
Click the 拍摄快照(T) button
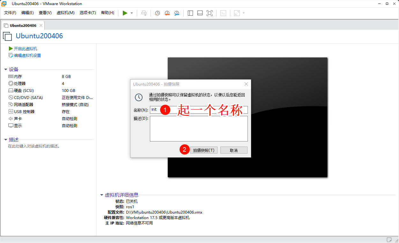204,150
